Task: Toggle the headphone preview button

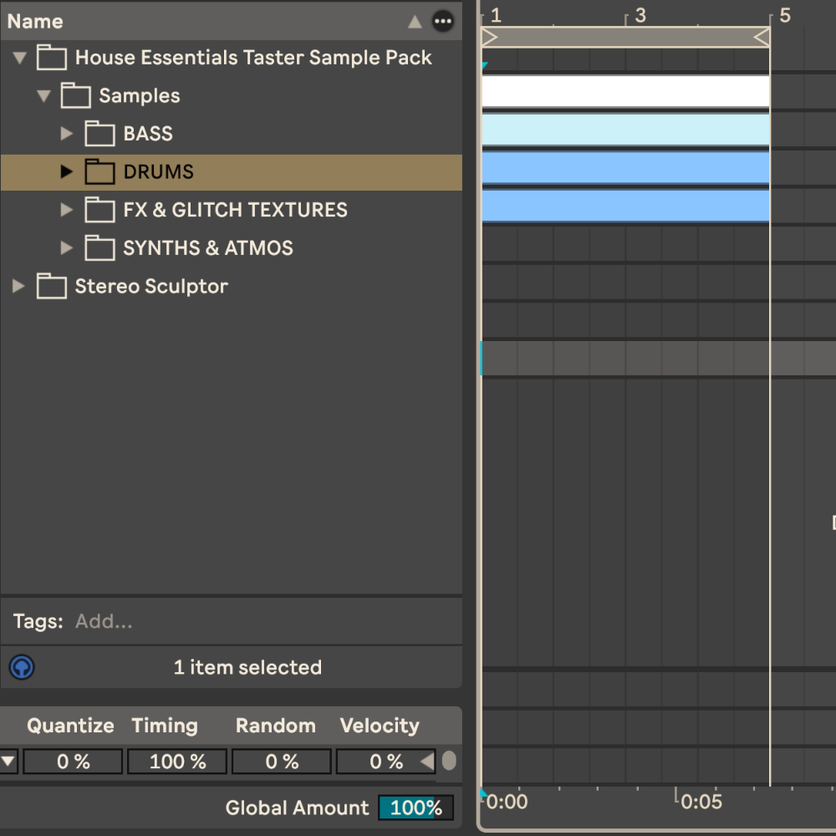Action: [x=22, y=667]
